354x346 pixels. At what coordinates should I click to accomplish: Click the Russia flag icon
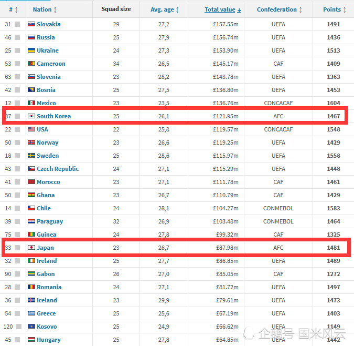click(31, 37)
